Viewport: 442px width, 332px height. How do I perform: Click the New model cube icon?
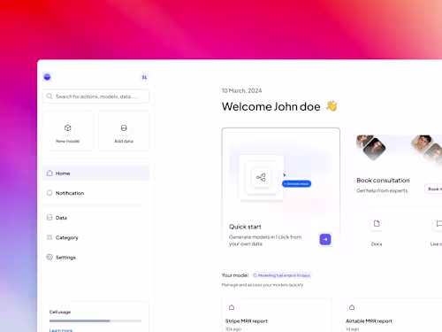click(x=68, y=128)
